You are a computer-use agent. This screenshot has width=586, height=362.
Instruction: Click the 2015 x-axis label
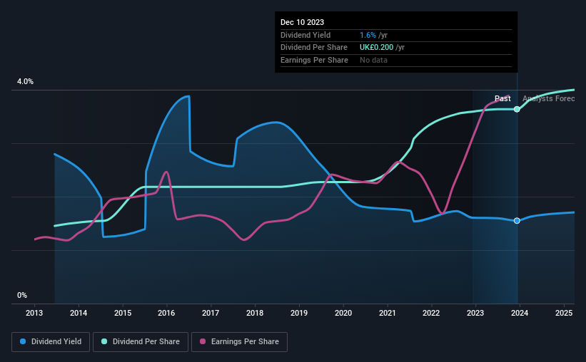[123, 313]
